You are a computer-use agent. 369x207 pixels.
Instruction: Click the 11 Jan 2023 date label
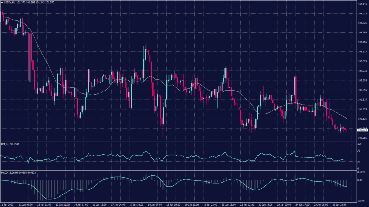8,204
